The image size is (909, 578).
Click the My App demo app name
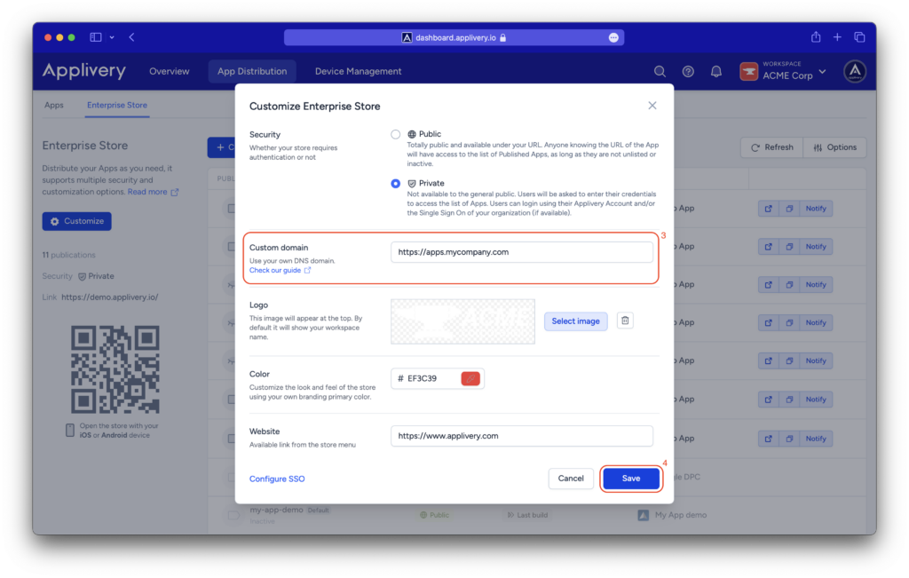point(681,515)
